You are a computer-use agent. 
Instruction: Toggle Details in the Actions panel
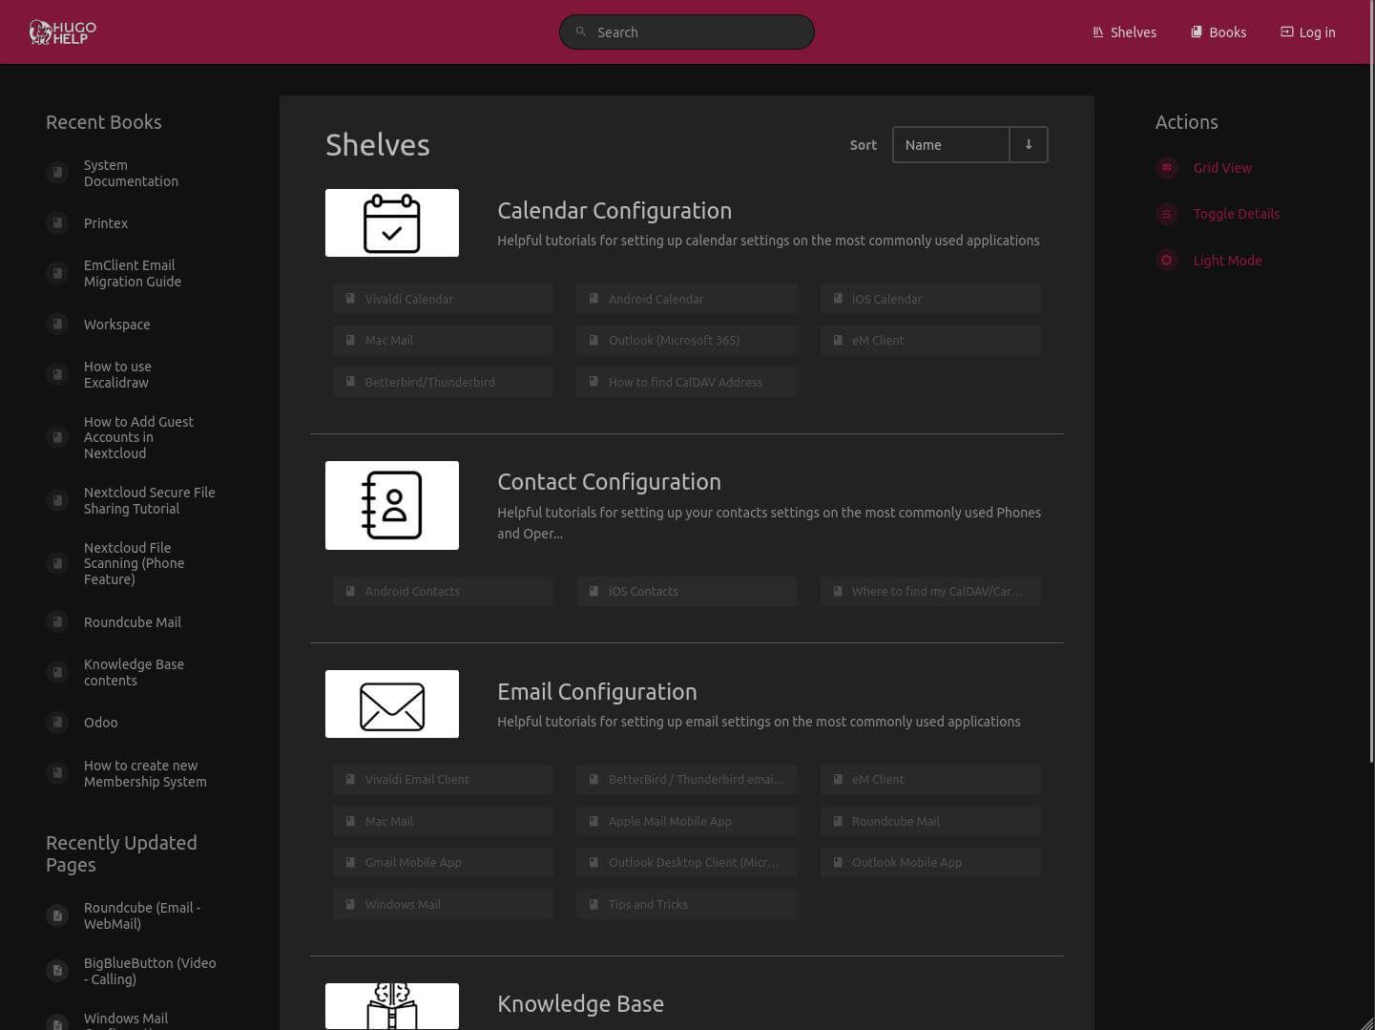(x=1235, y=214)
